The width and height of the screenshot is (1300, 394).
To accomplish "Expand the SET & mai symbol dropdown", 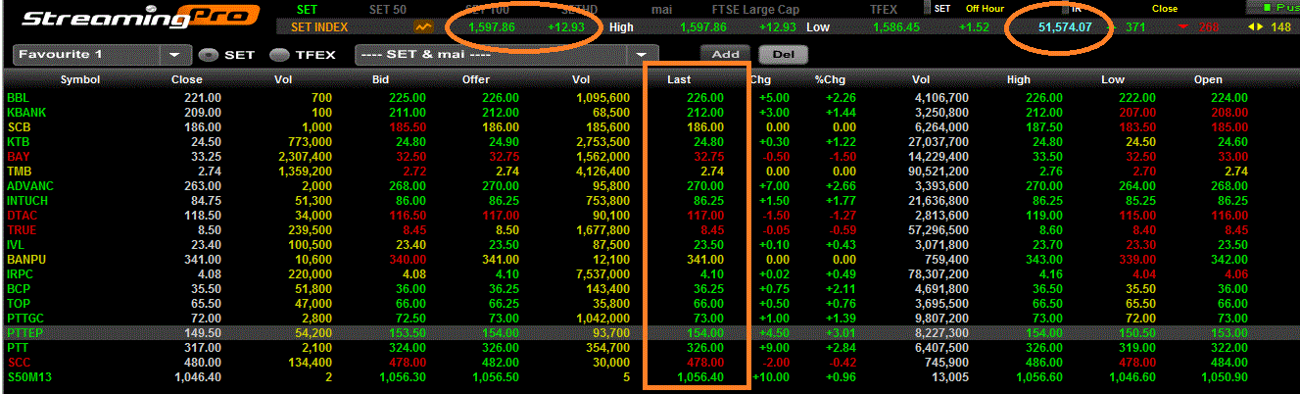I will pyautogui.click(x=640, y=55).
